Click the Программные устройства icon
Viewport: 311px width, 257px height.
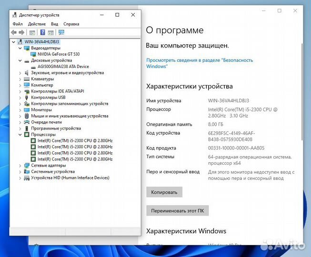point(27,128)
